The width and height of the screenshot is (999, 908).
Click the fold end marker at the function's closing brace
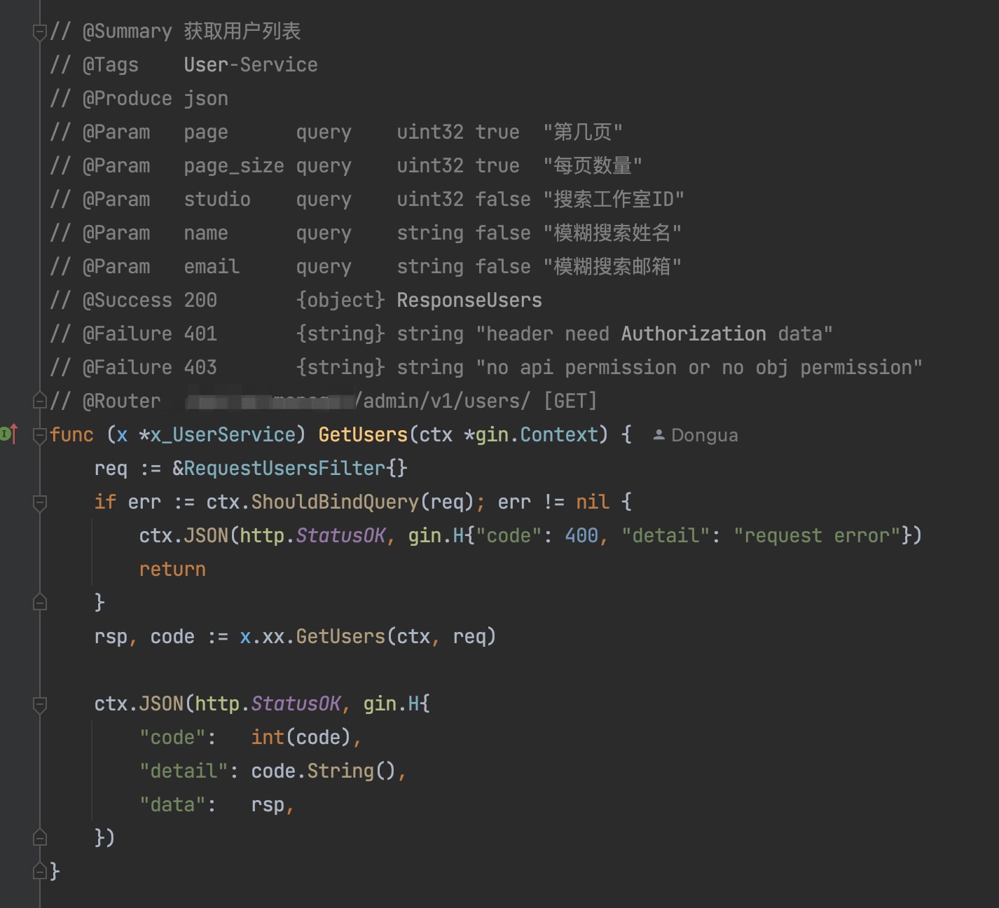point(40,872)
